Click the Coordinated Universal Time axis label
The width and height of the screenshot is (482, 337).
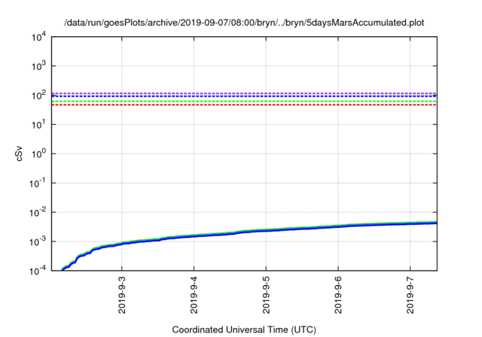coord(244,329)
